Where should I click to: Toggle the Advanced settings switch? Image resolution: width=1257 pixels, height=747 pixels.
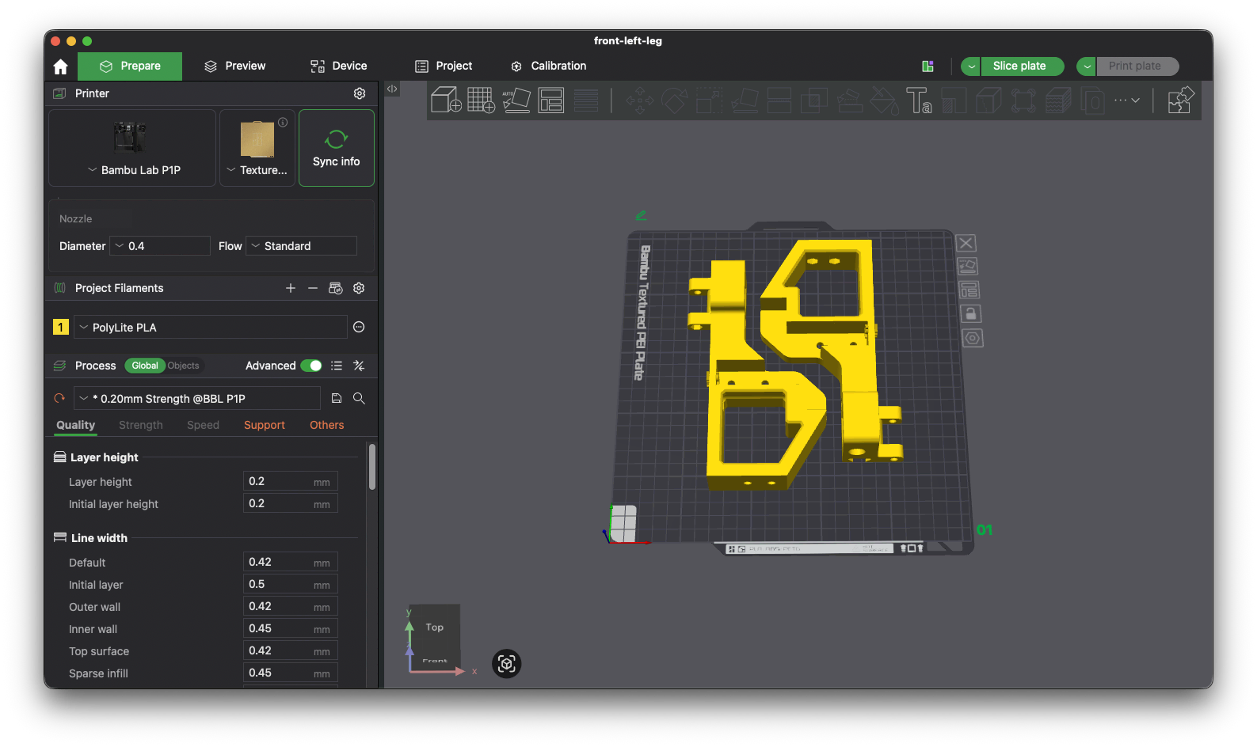click(x=311, y=366)
